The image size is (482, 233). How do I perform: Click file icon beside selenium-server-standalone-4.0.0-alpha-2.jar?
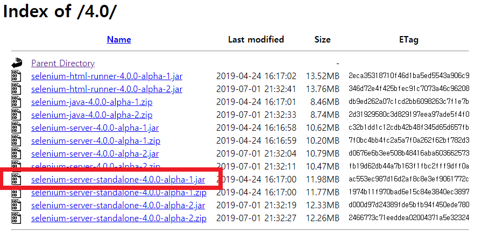(16, 205)
